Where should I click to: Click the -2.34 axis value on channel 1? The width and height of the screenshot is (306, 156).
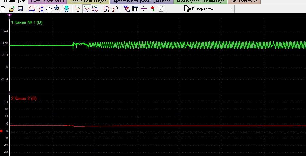5,79
